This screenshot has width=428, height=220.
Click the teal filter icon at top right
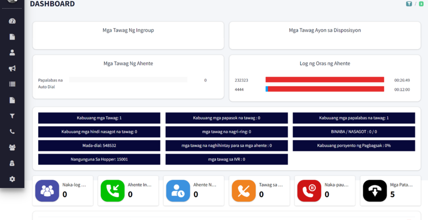tap(409, 4)
